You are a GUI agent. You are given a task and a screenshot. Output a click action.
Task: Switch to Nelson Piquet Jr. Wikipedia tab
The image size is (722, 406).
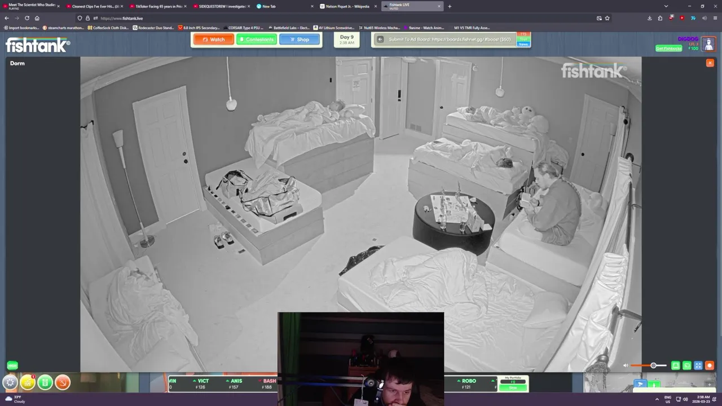click(x=347, y=6)
